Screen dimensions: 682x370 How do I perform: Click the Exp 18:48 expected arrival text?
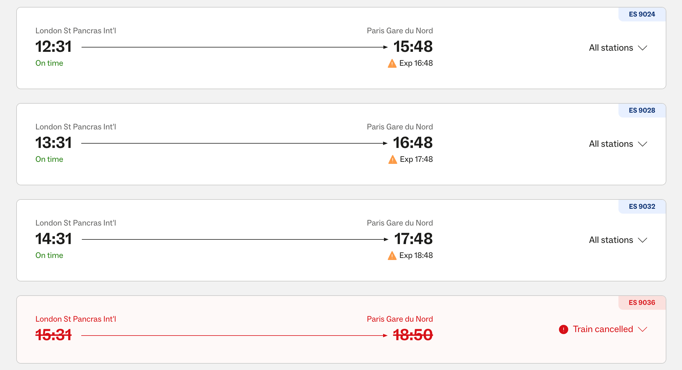416,255
